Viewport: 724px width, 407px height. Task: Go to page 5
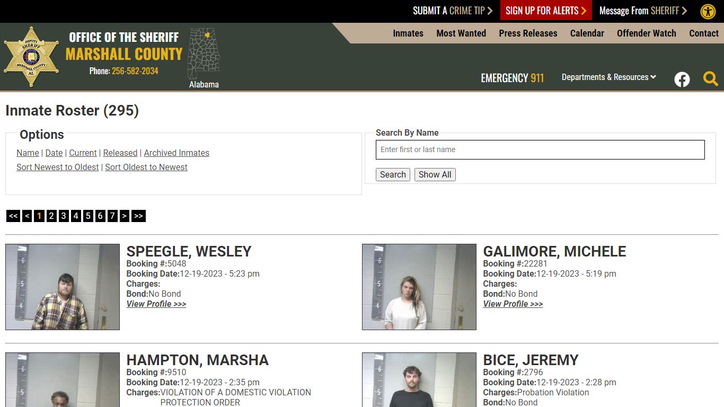(x=88, y=216)
